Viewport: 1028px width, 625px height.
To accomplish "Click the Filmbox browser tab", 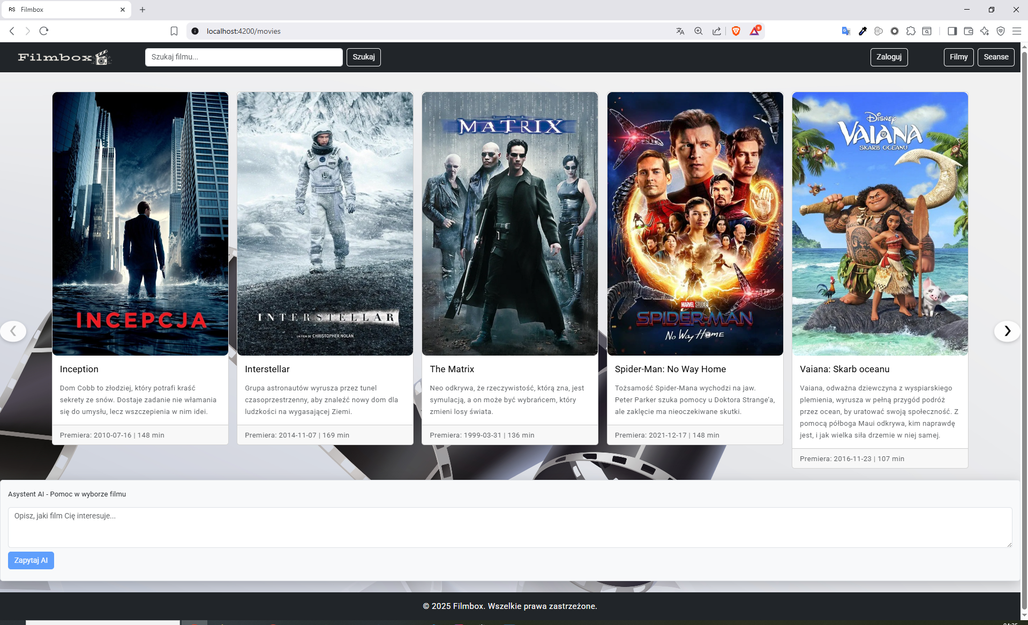I will [x=66, y=10].
